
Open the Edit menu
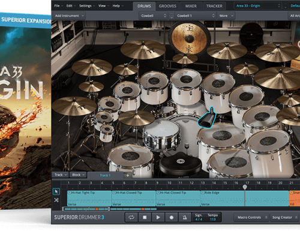click(x=71, y=6)
